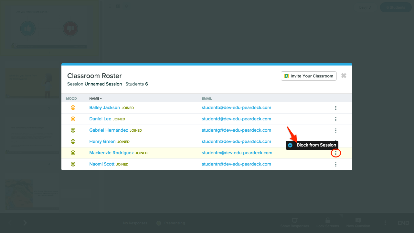Toggle Lock Screens in the bottom bar
The height and width of the screenshot is (233, 414).
[327, 223]
